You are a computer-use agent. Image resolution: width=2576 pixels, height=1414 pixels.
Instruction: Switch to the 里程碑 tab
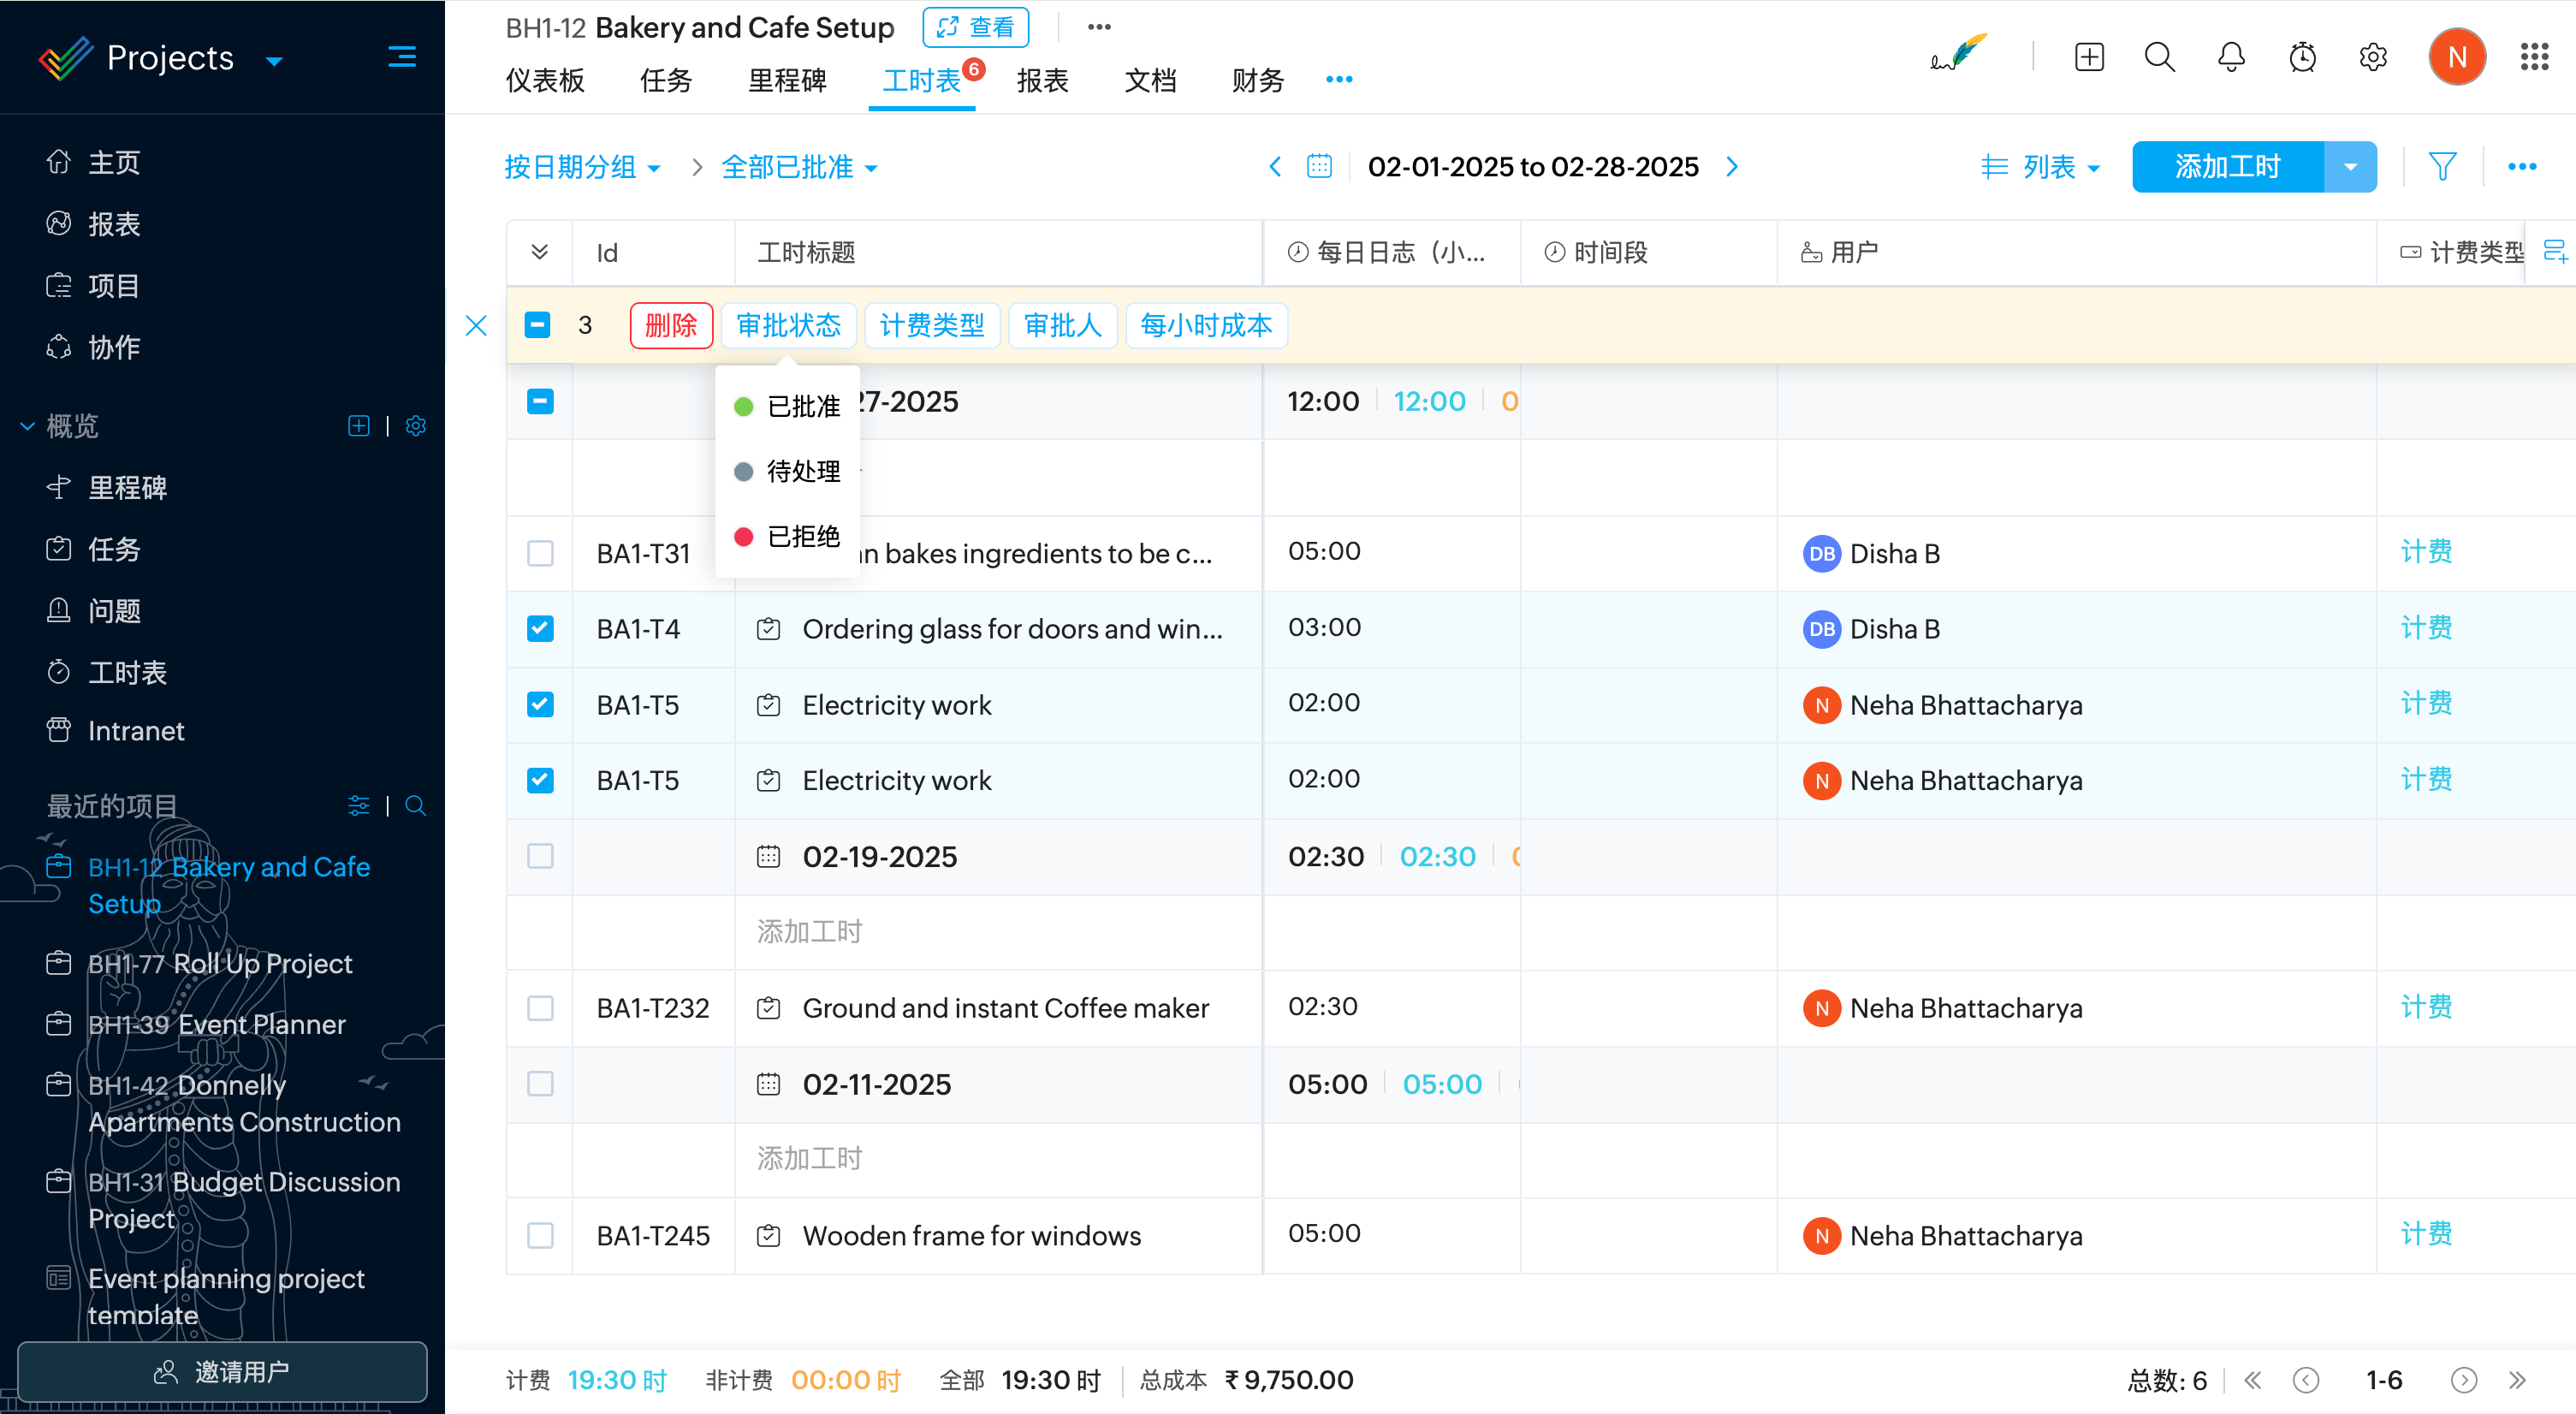[787, 80]
